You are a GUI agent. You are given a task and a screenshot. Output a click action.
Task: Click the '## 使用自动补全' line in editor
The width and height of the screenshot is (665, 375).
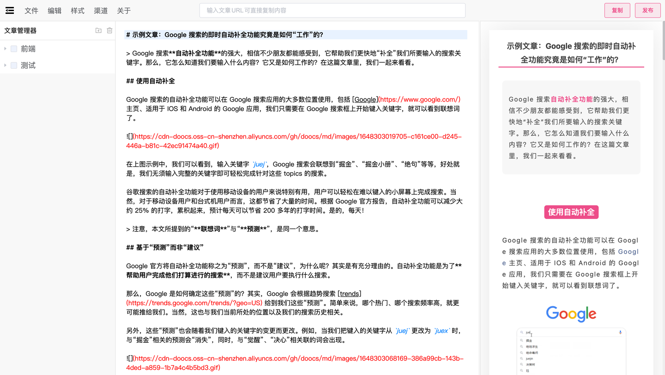tap(151, 81)
